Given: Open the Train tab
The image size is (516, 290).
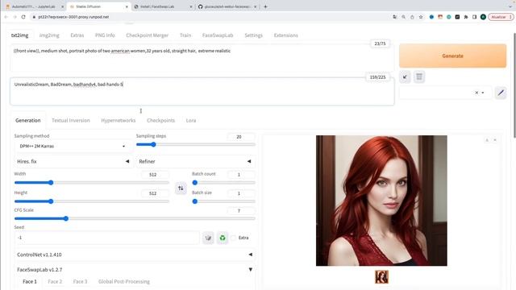Looking at the screenshot, I should tap(185, 35).
